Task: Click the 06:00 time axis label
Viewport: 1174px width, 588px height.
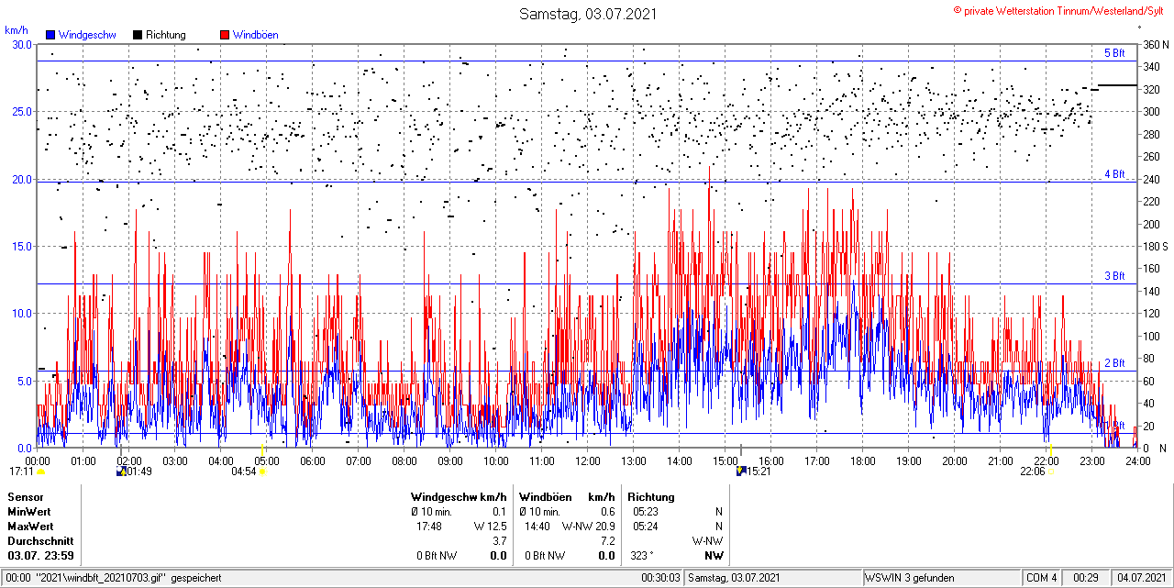Action: tap(313, 460)
